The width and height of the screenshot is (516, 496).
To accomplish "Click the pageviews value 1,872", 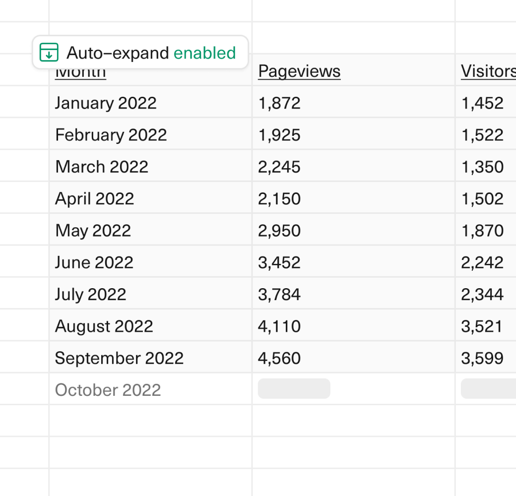I will 279,103.
